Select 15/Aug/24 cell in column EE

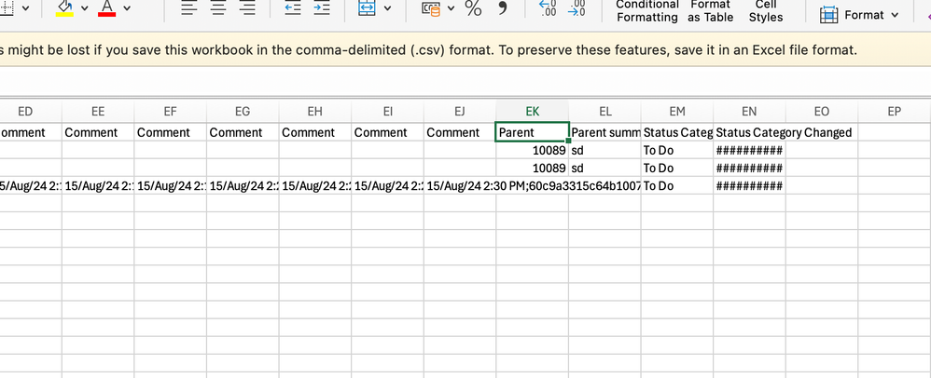(x=98, y=185)
